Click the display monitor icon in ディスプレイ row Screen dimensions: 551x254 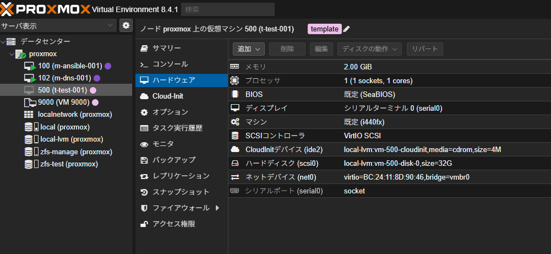(x=234, y=108)
